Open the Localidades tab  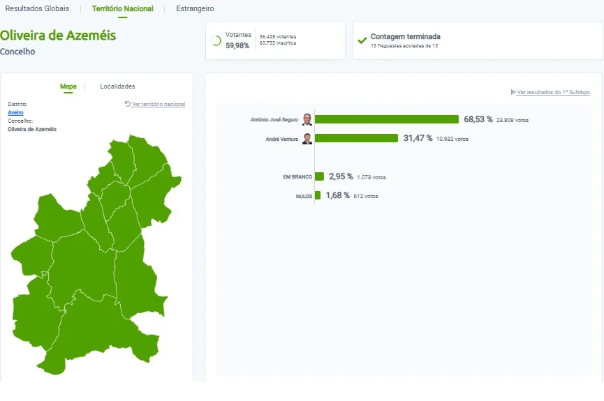point(117,86)
